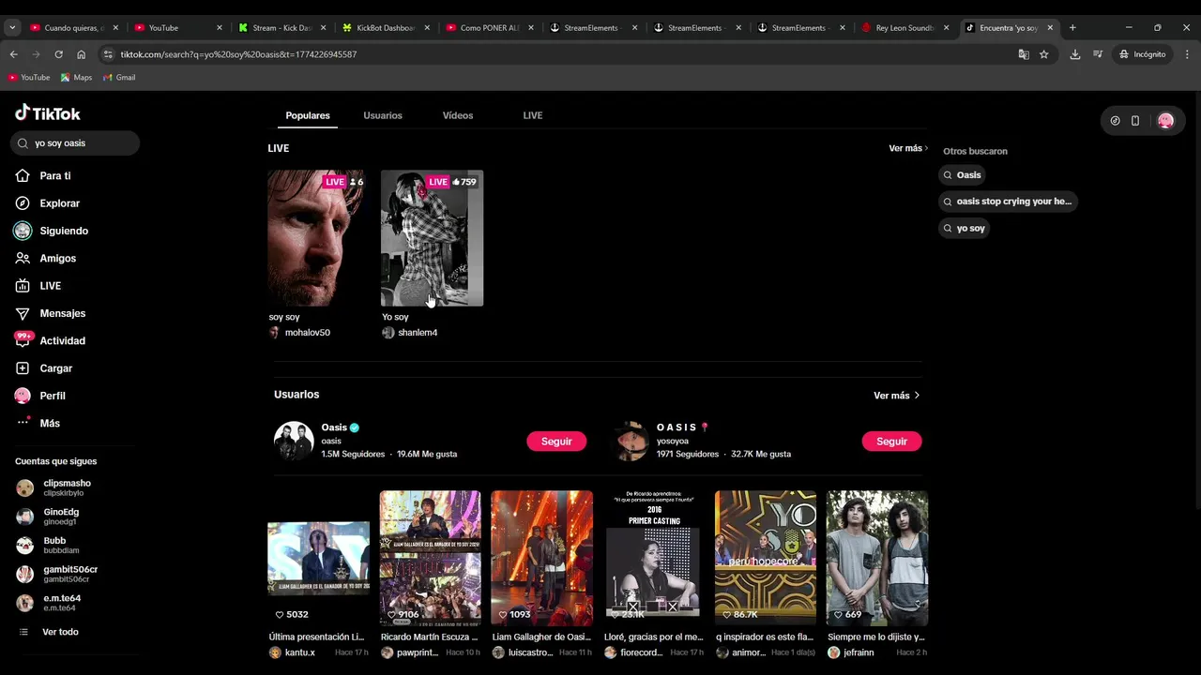Open browser downloads icon
This screenshot has height=675, width=1201.
click(x=1074, y=54)
